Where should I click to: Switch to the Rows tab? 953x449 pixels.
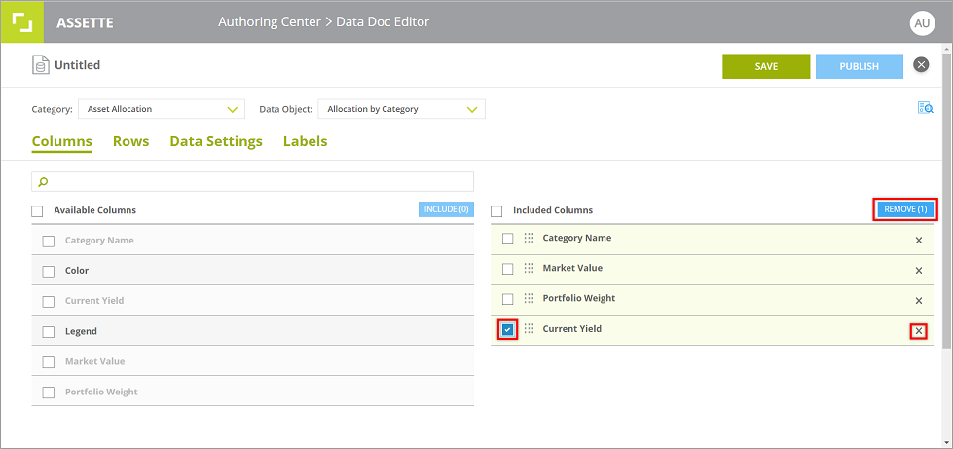[130, 142]
